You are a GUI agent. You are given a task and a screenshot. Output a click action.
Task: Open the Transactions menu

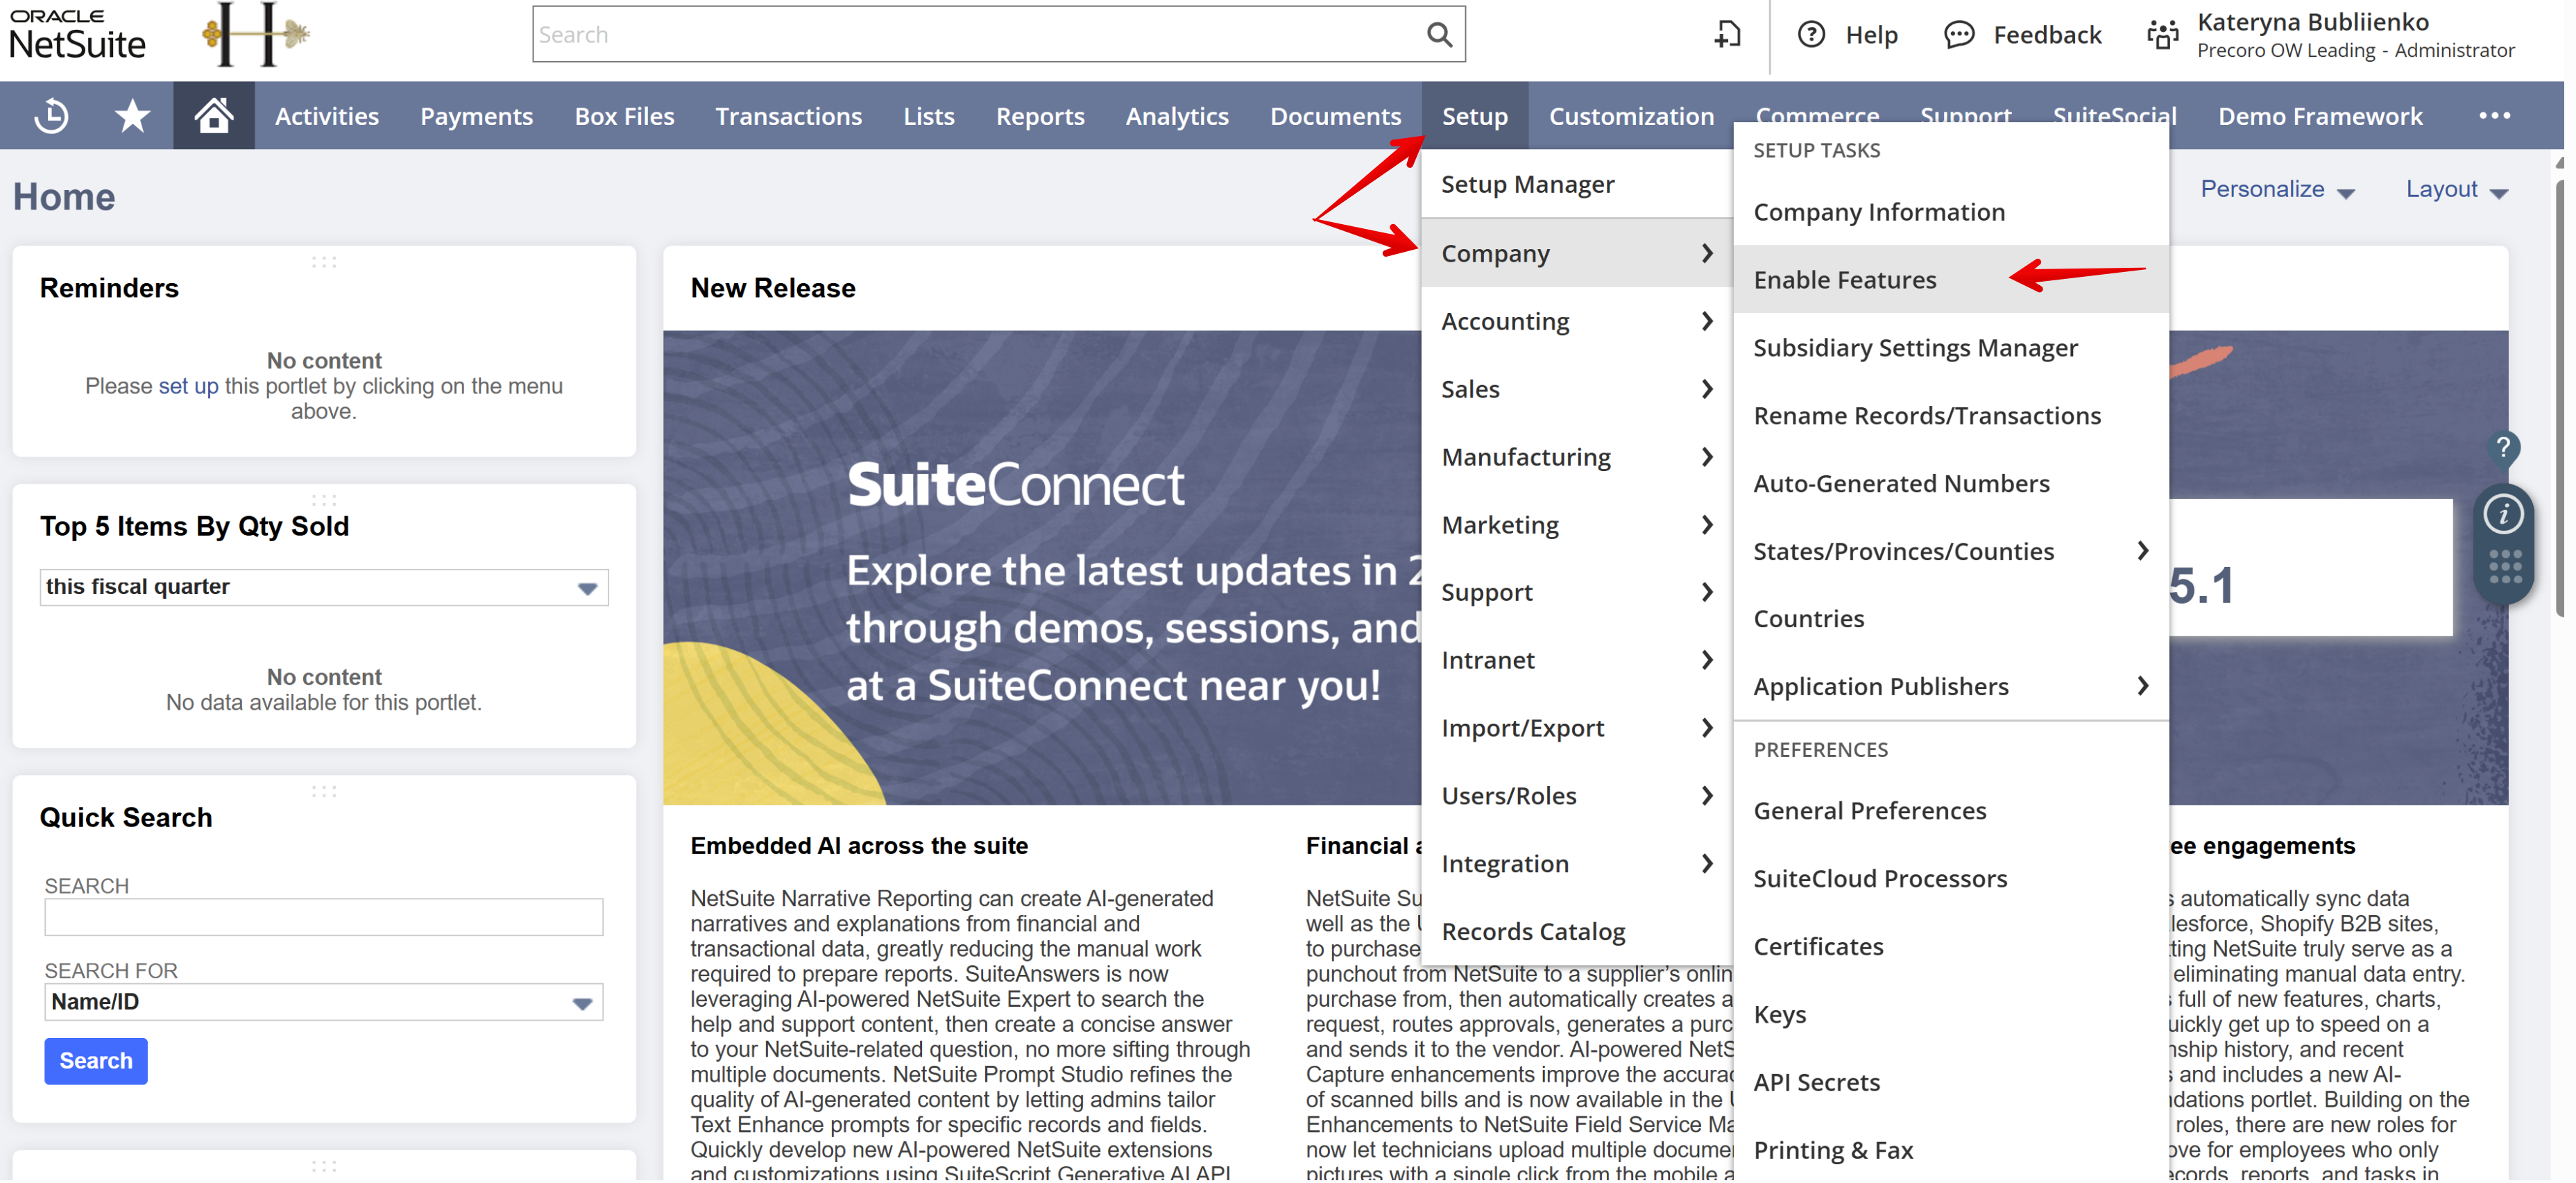pyautogui.click(x=788, y=116)
